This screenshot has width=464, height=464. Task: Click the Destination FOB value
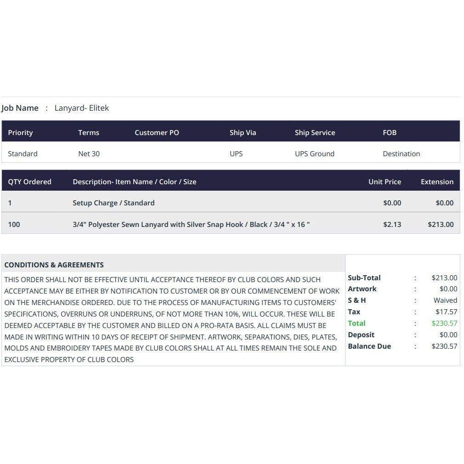(x=401, y=154)
